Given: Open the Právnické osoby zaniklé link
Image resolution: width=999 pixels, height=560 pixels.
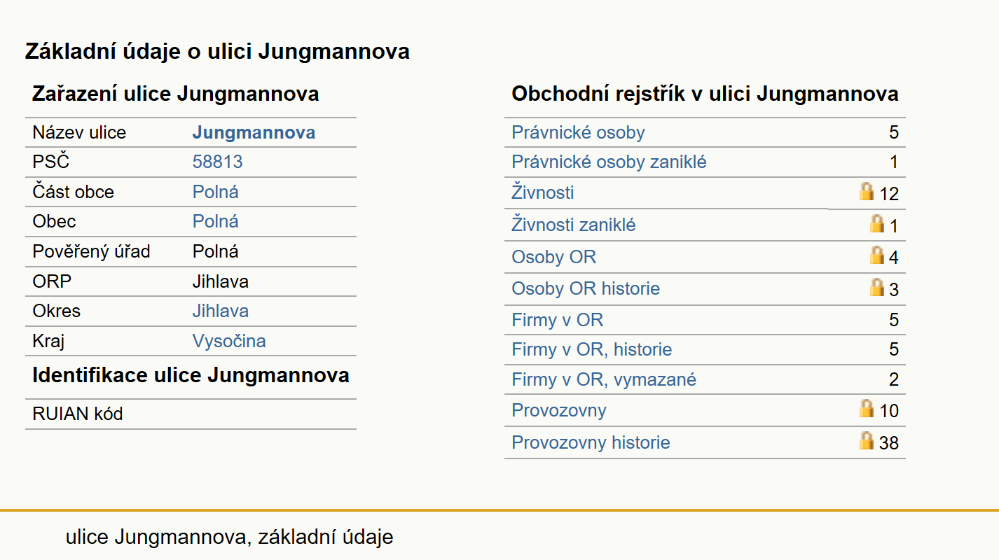Looking at the screenshot, I should click(x=609, y=162).
